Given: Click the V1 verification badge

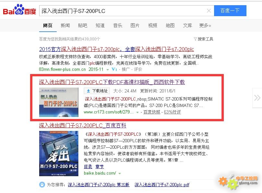Looking at the screenshot, I should (114, 69).
